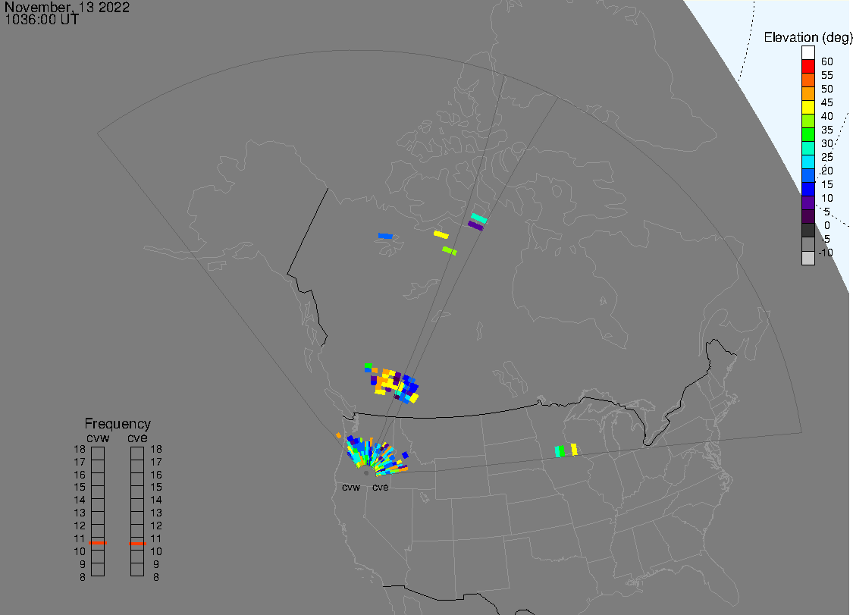Click the teal echo patch above the purple one
This screenshot has height=615, width=853.
tap(478, 218)
